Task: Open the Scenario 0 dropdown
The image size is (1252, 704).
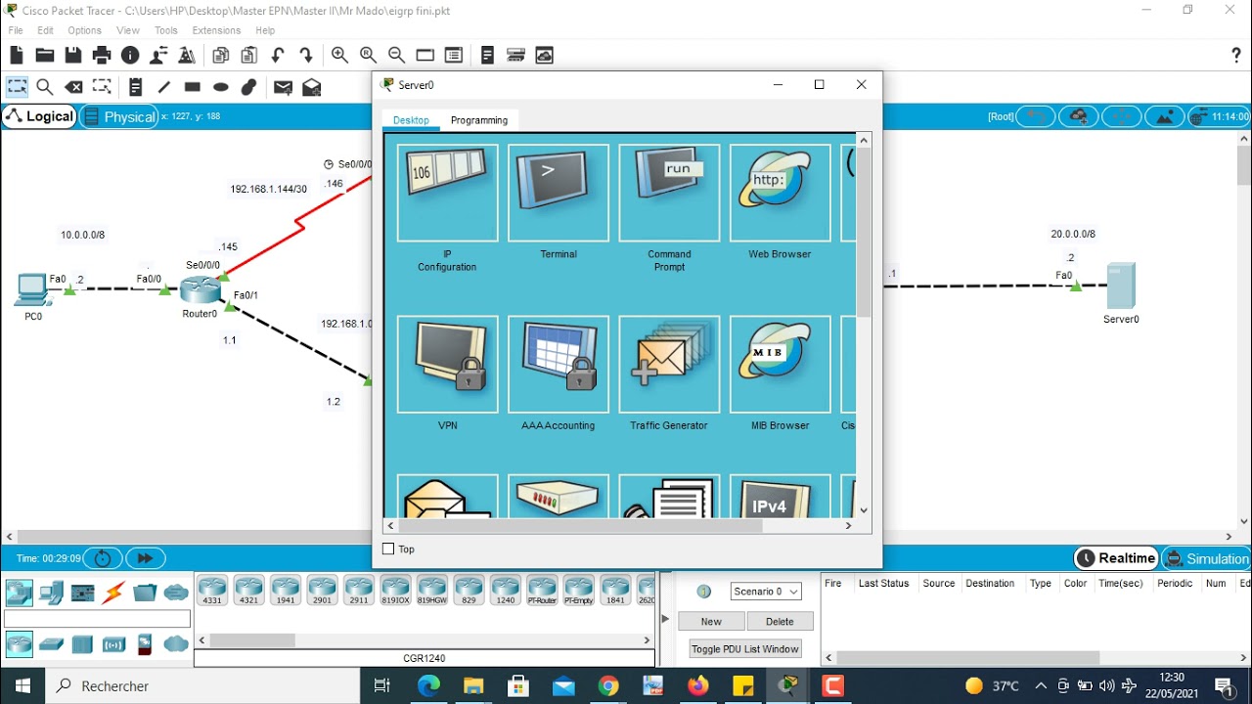Action: click(766, 592)
